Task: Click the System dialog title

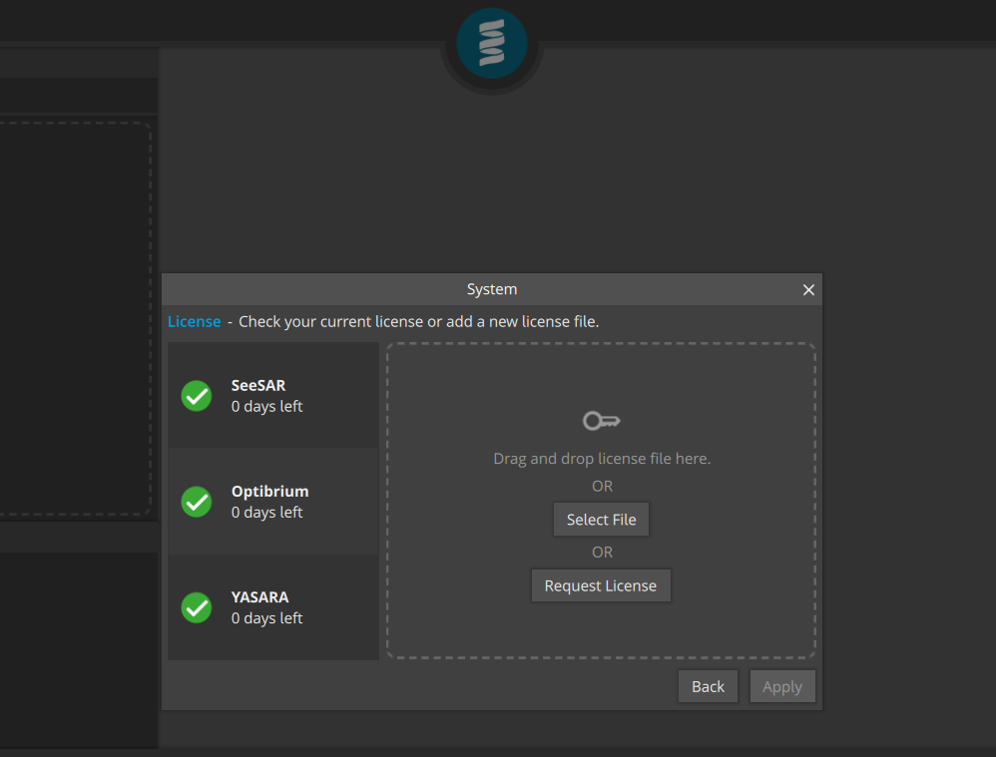Action: [492, 289]
